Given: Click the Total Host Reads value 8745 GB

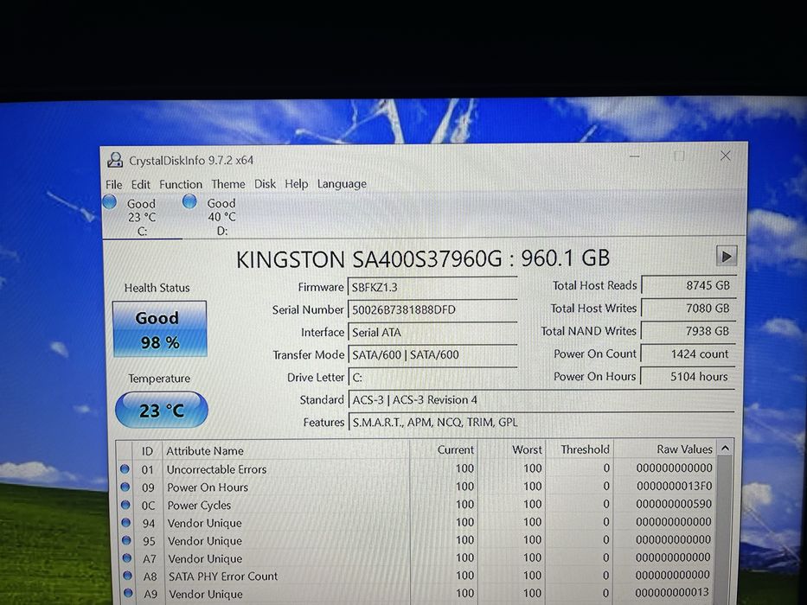Looking at the screenshot, I should [689, 285].
